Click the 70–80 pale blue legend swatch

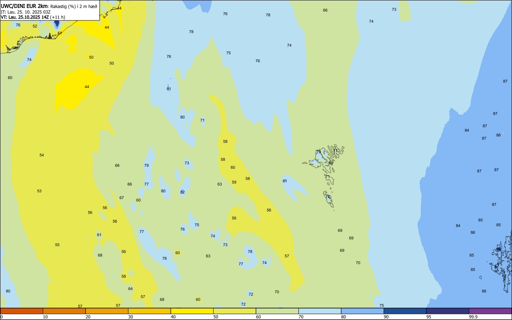tap(320, 311)
